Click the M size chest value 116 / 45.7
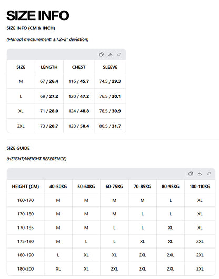 pos(79,81)
